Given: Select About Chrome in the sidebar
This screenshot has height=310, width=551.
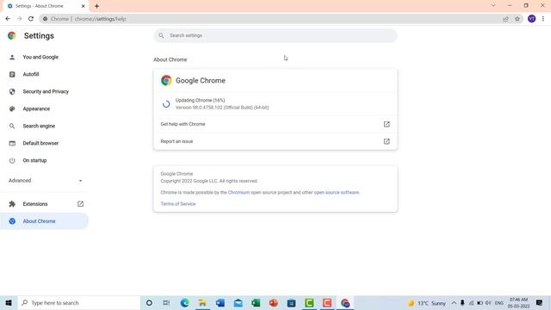Looking at the screenshot, I should (x=44, y=221).
